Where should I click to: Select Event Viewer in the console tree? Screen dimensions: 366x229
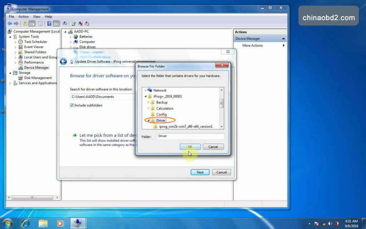[34, 47]
